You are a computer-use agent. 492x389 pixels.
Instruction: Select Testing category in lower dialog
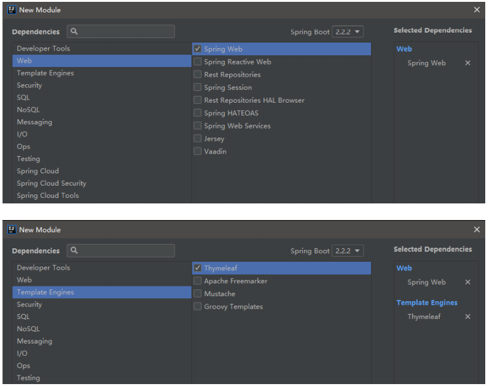102,378
